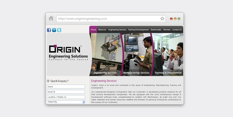Click the Origin Engineering Solutions logo
The image size is (233, 117).
[x=68, y=52]
